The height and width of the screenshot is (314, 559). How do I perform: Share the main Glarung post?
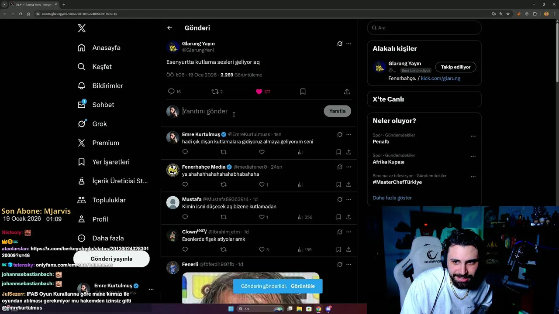tap(347, 92)
